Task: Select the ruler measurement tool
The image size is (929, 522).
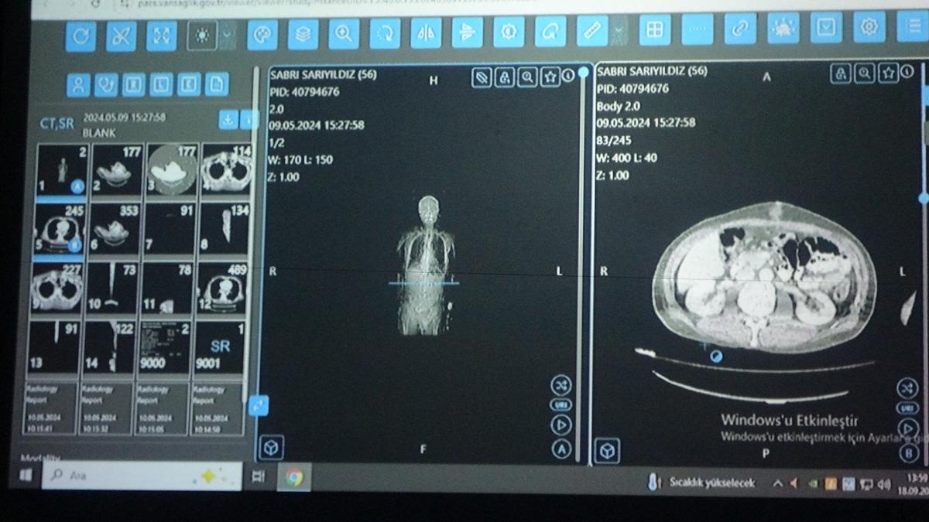Action: coord(592,31)
